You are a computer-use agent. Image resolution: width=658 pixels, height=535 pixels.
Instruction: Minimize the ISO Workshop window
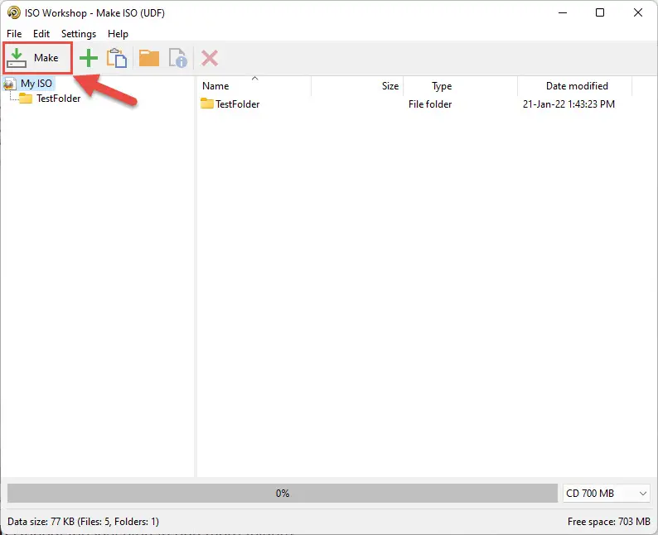point(563,12)
